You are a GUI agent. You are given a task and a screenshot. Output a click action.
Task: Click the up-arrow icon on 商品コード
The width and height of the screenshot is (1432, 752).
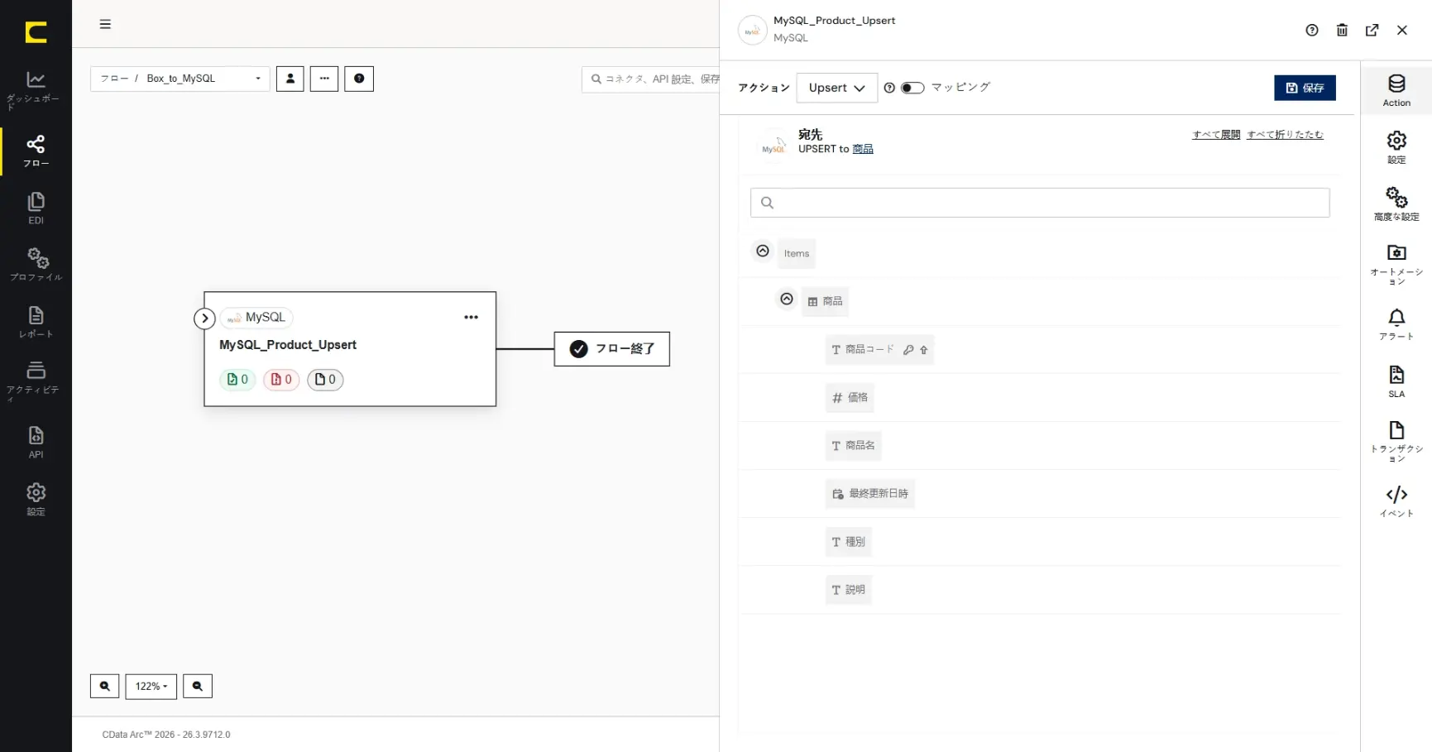tap(924, 350)
